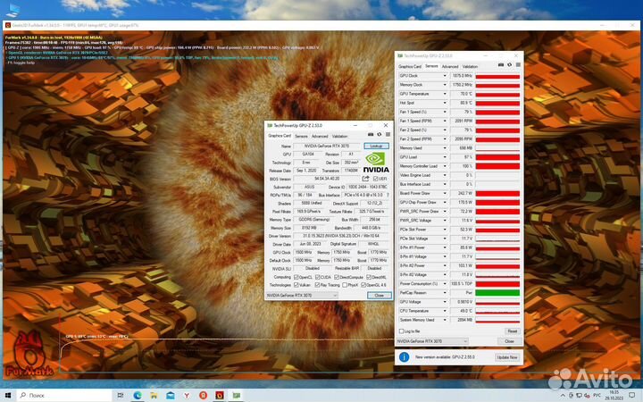Open Microsoft Edge from the taskbar

(138, 395)
